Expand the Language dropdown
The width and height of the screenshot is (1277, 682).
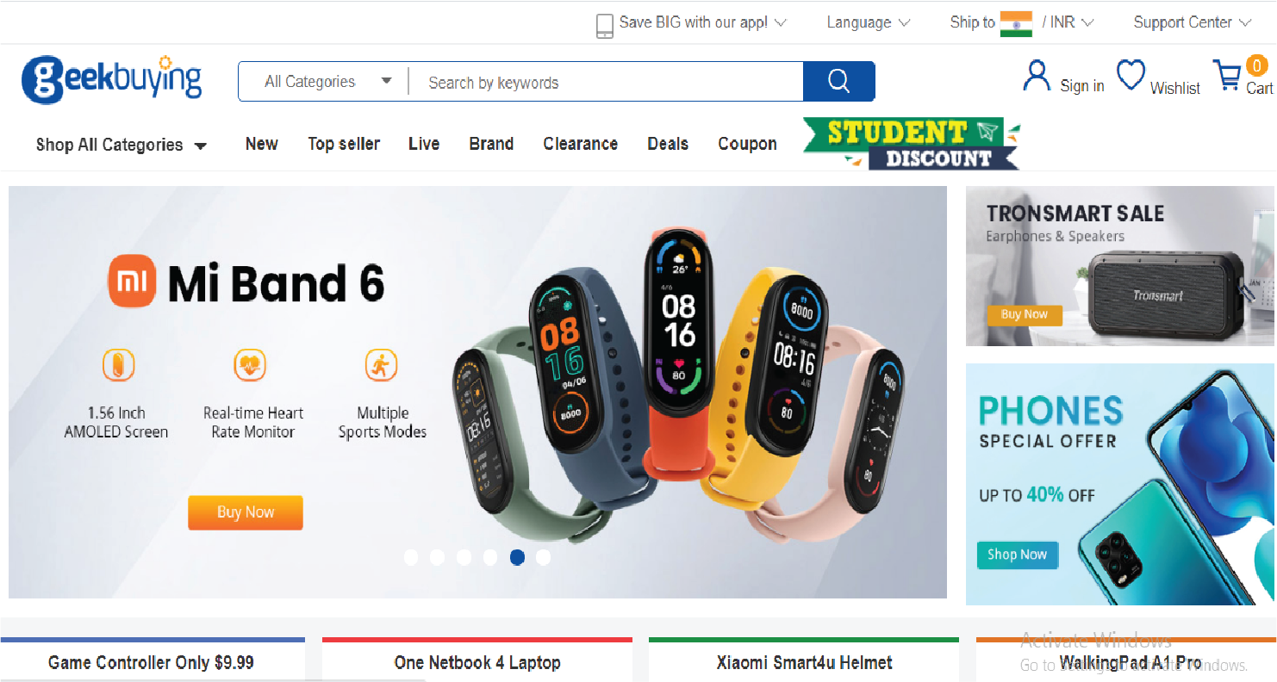click(868, 22)
